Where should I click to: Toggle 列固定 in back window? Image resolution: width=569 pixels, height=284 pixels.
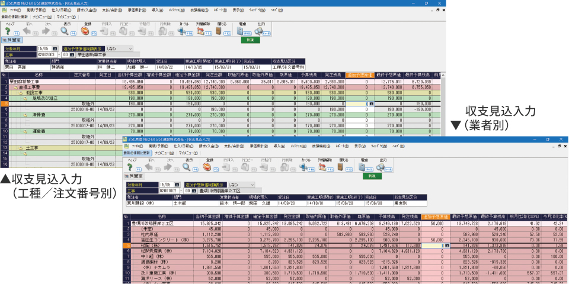coord(12,40)
